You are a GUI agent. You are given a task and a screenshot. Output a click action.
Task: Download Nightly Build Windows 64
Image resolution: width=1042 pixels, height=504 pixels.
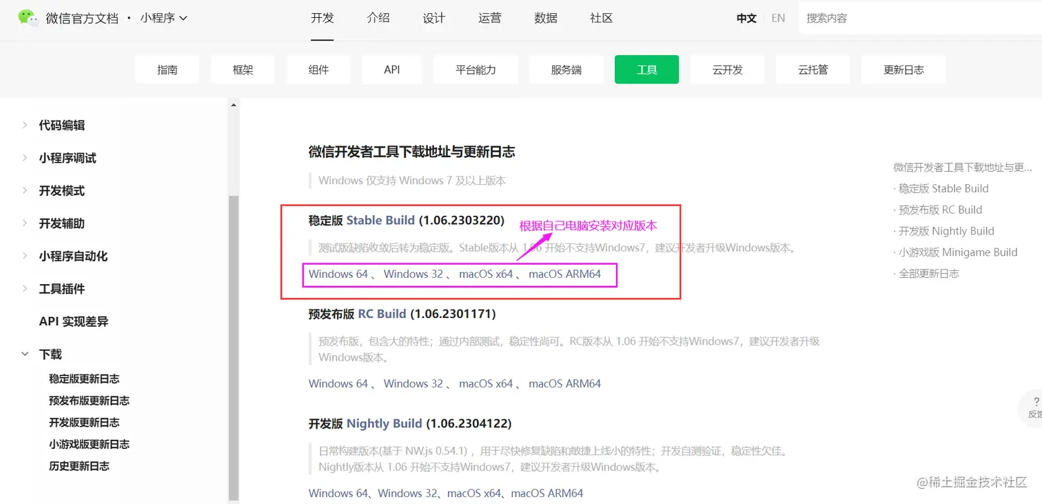(x=338, y=493)
